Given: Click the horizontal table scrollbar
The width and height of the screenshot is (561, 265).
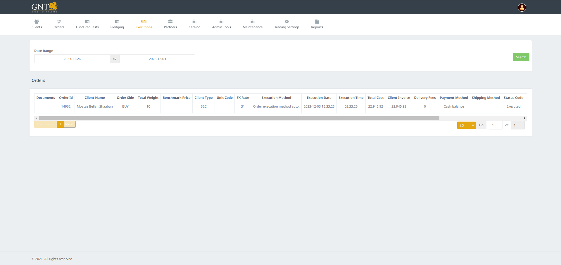Looking at the screenshot, I should click(239, 118).
